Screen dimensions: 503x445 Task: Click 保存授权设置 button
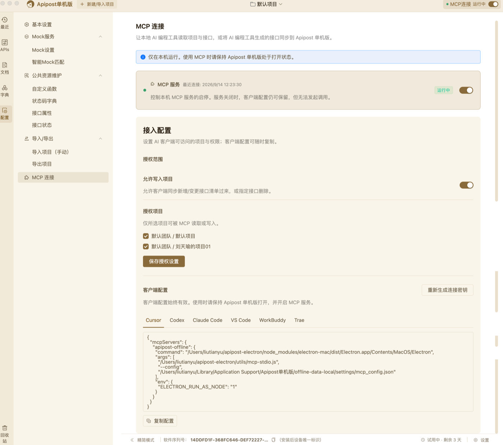164,261
